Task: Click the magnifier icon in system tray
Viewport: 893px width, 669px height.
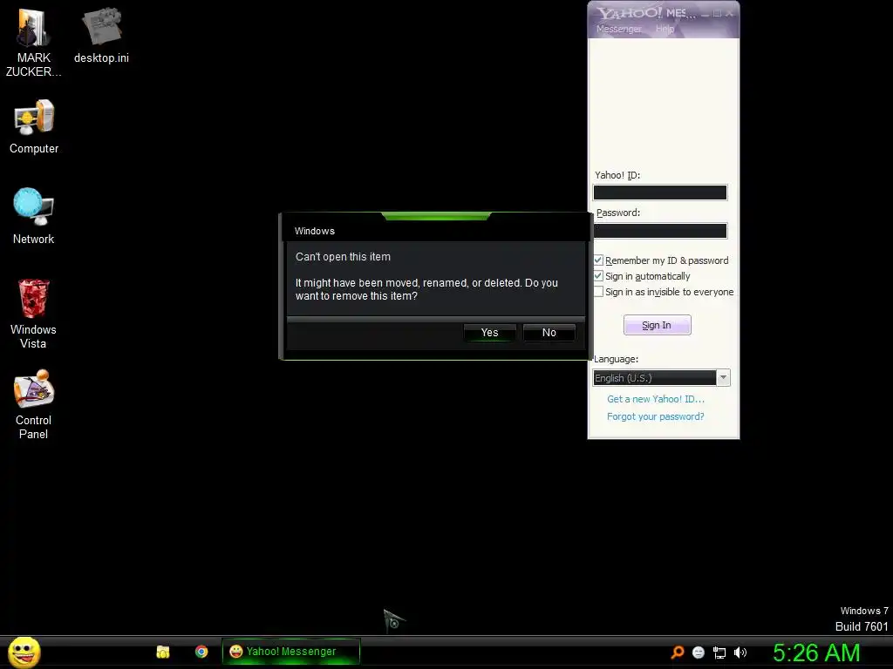Action: [677, 652]
